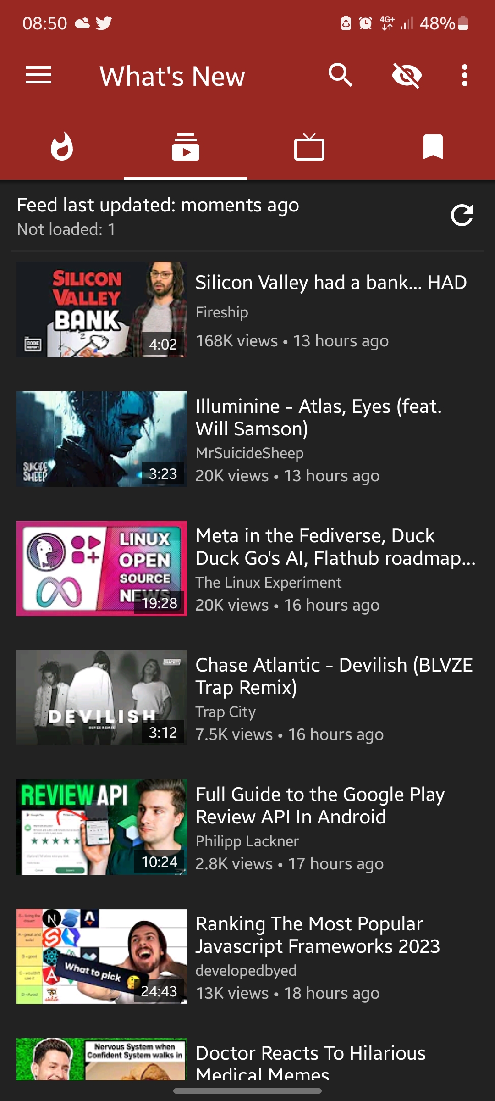Viewport: 495px width, 1101px height.
Task: Open the hamburger navigation menu
Action: (38, 75)
